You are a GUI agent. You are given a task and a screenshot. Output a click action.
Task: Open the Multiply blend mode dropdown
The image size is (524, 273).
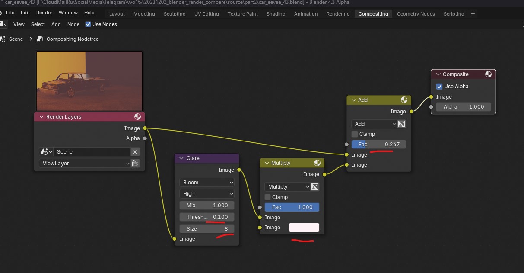coord(287,187)
